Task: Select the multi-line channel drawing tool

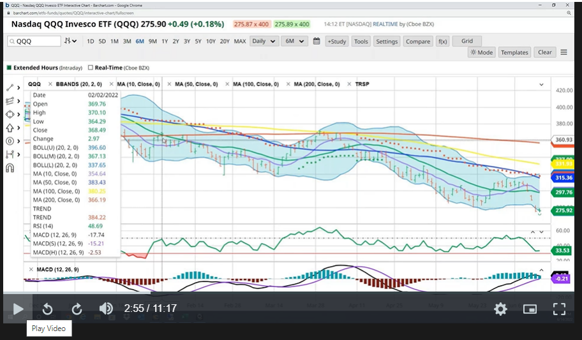Action: [x=10, y=101]
